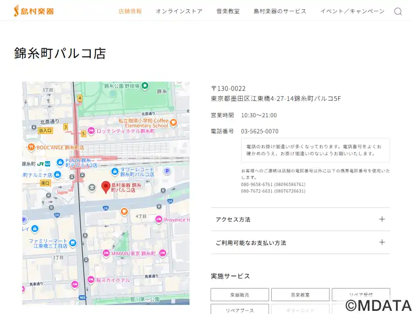Click the PLAZA 錦糸町テルミナ2店 shop marker

click(x=60, y=162)
